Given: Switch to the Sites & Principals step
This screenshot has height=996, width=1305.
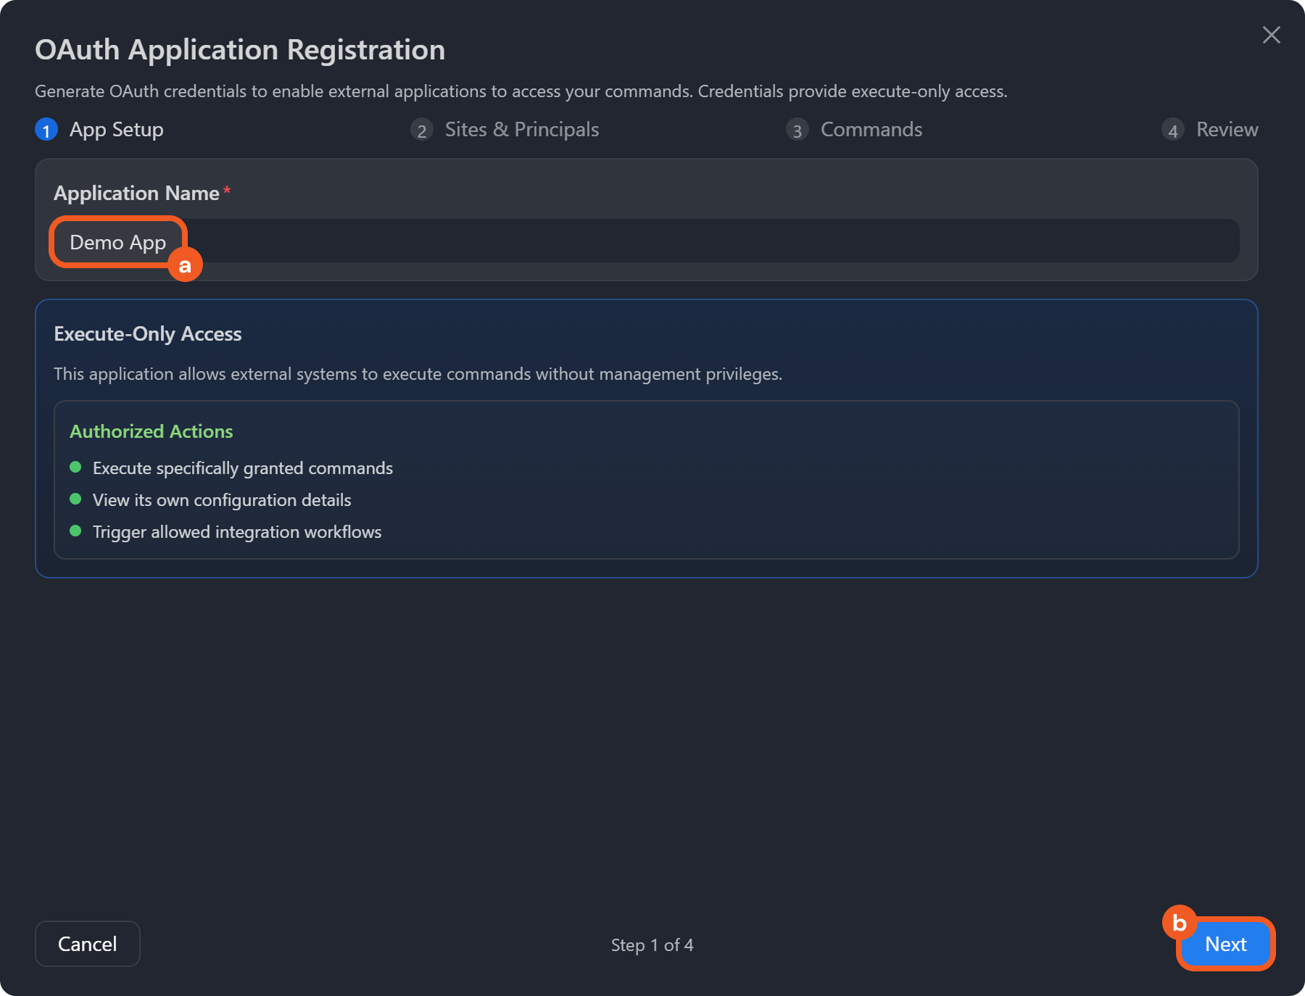Looking at the screenshot, I should [521, 130].
